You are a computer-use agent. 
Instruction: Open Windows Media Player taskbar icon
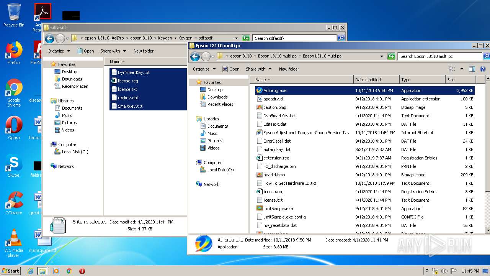click(56, 271)
